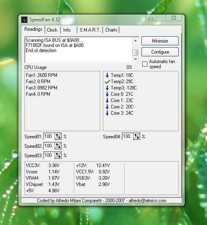Click the green checkmark beside Temp2

point(107,82)
